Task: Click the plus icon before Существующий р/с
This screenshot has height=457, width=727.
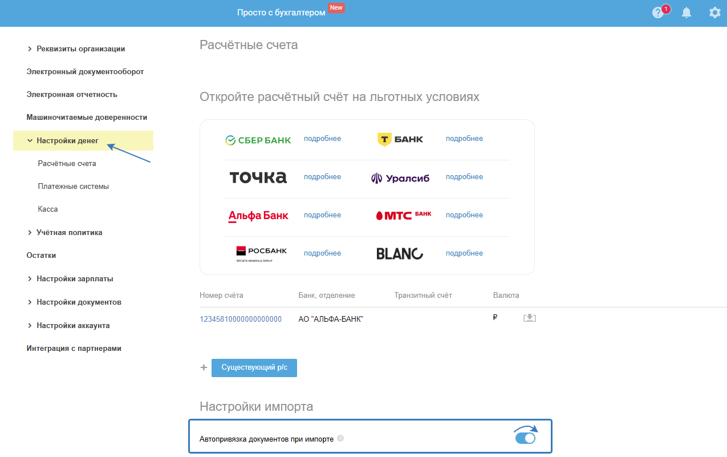Action: click(x=204, y=368)
